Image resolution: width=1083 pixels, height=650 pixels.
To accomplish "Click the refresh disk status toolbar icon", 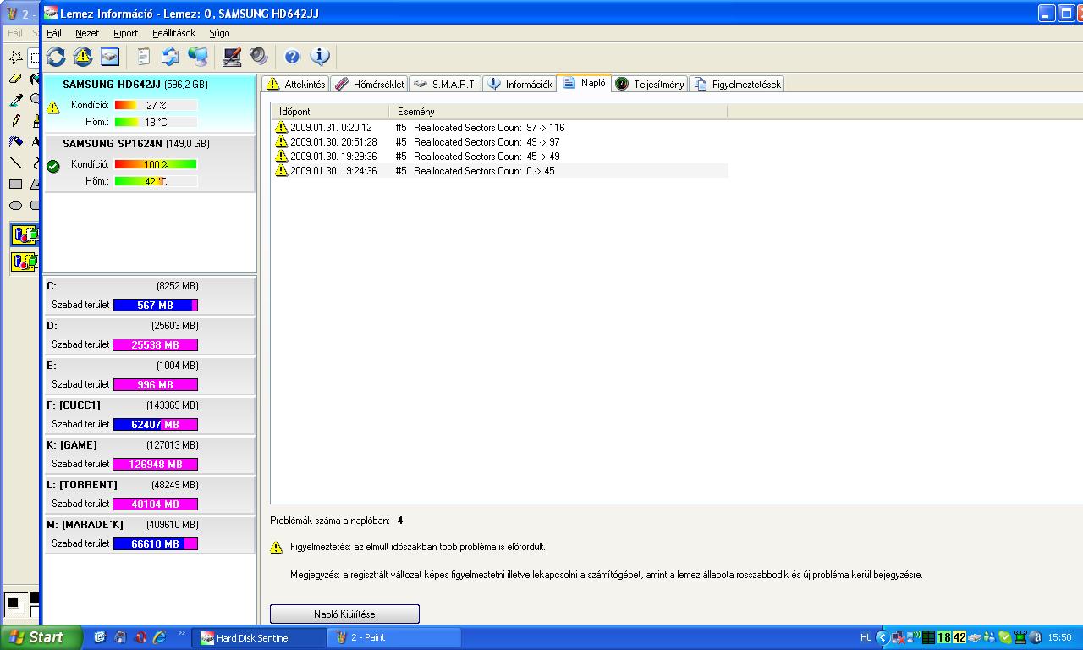I will click(56, 57).
